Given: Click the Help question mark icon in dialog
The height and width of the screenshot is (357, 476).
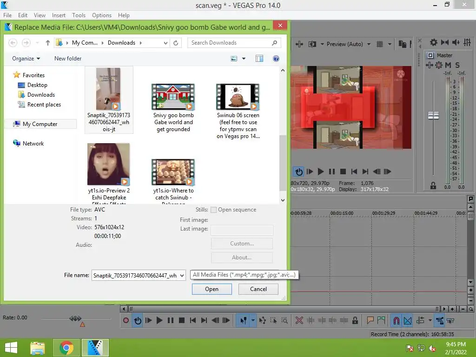Looking at the screenshot, I should tap(276, 59).
